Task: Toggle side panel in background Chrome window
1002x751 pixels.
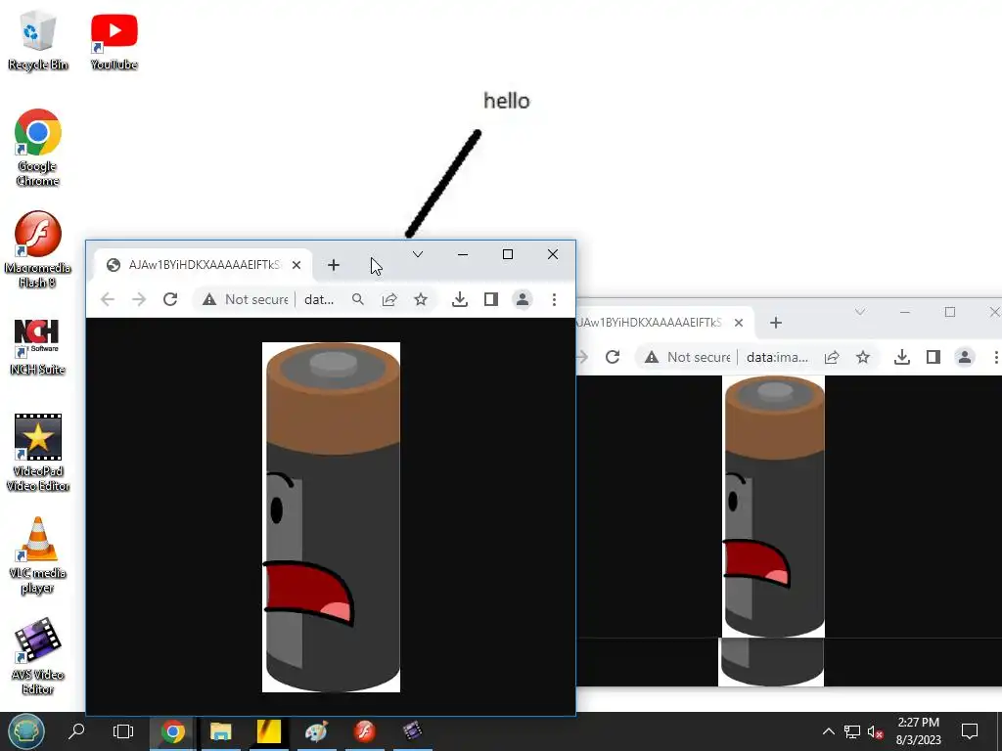Action: (933, 357)
